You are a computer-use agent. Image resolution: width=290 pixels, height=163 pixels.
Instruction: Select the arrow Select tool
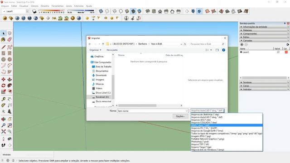[x=4, y=34]
